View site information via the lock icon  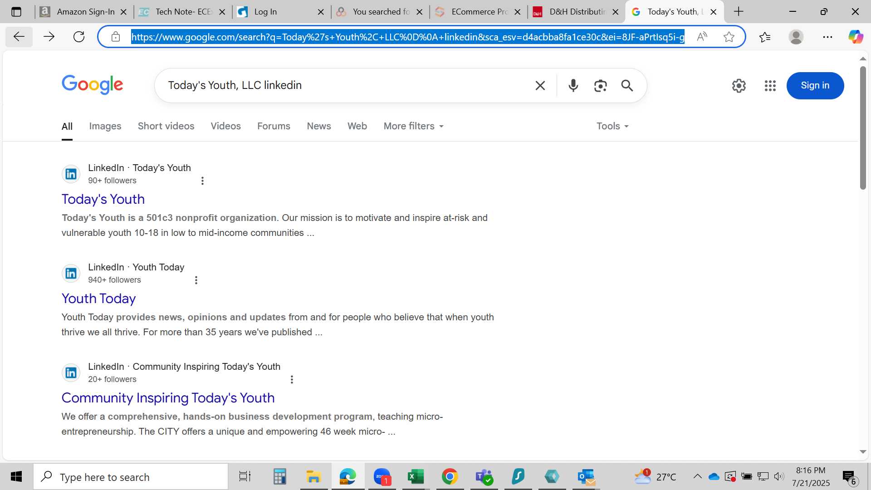(116, 37)
